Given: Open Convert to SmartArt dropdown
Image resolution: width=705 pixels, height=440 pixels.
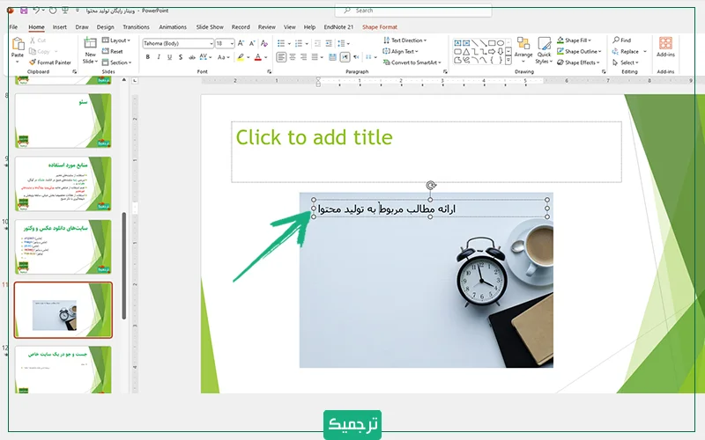Looking at the screenshot, I should (x=412, y=62).
